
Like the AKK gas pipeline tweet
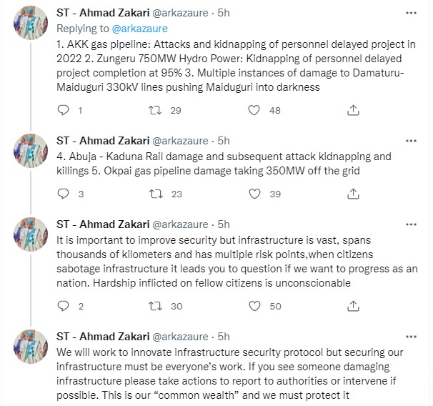tap(254, 110)
